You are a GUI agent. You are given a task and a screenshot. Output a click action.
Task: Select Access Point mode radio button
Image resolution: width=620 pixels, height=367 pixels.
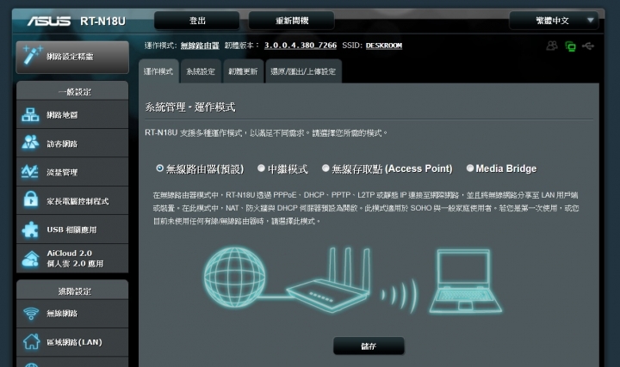[325, 168]
